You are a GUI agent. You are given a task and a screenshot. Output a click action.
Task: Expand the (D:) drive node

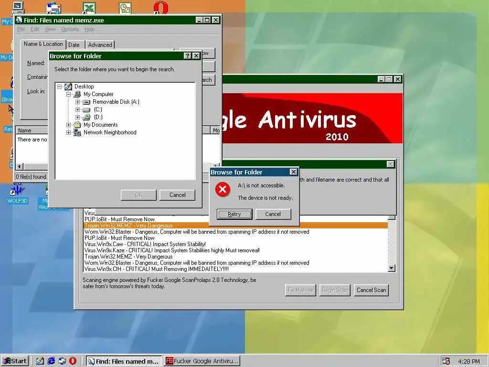click(x=78, y=118)
